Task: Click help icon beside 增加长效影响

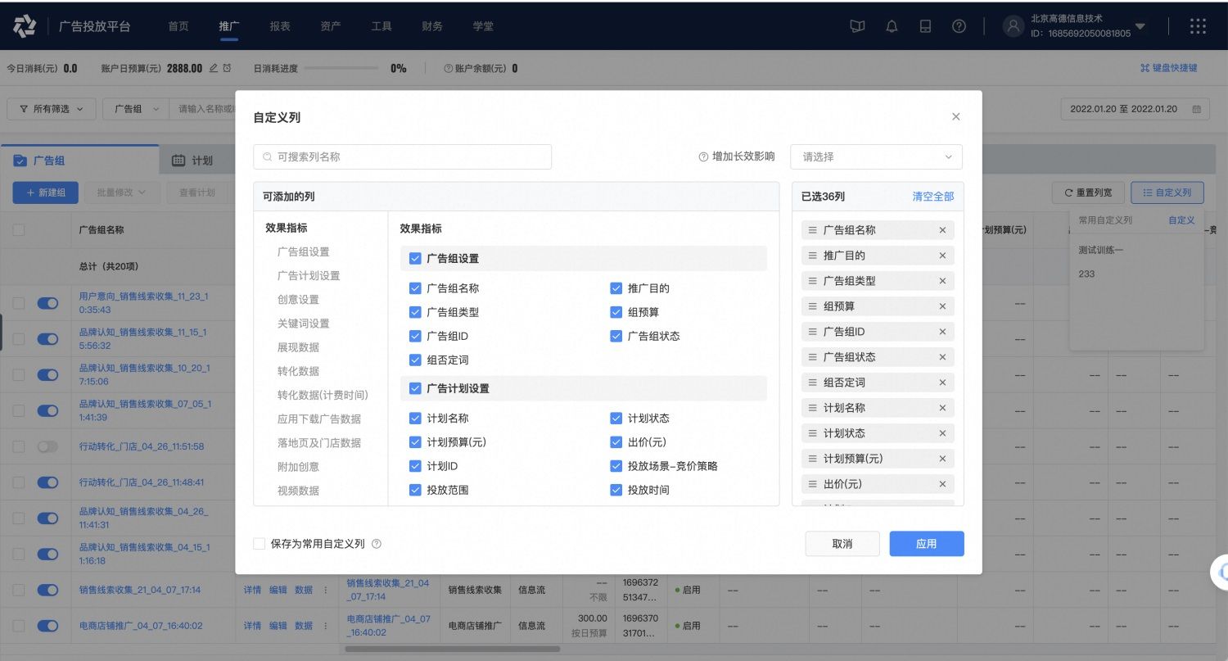Action: pos(703,156)
